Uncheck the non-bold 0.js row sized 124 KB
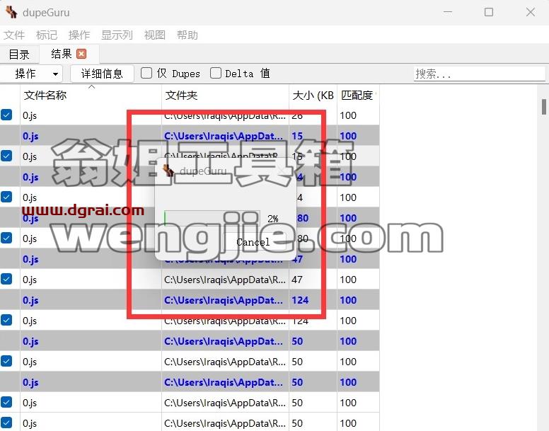Image resolution: width=549 pixels, height=431 pixels. [x=6, y=320]
